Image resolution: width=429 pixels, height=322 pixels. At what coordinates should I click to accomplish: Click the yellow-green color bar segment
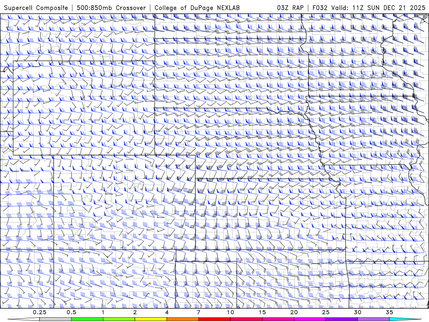point(119,319)
